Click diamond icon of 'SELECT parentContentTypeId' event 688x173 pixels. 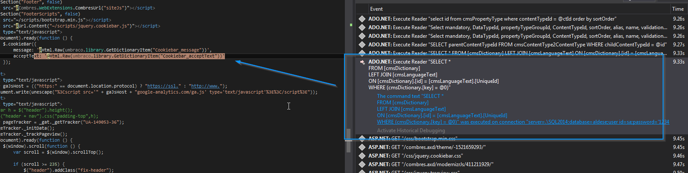click(x=362, y=45)
